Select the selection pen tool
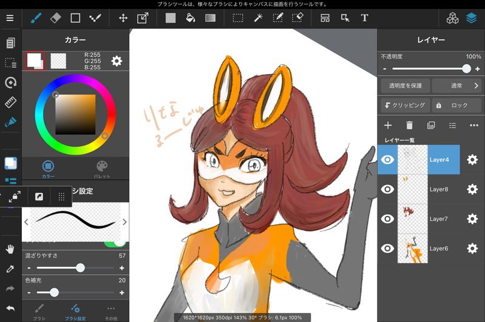This screenshot has height=322, width=485. 278,18
